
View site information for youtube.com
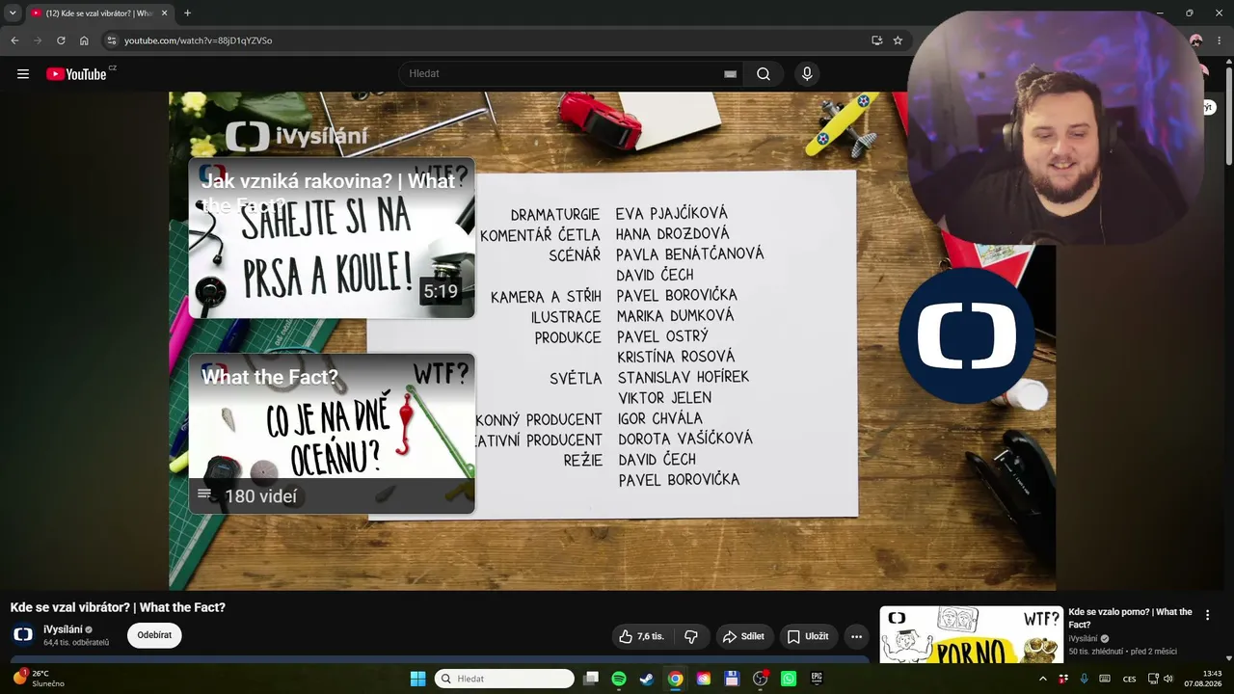(112, 40)
